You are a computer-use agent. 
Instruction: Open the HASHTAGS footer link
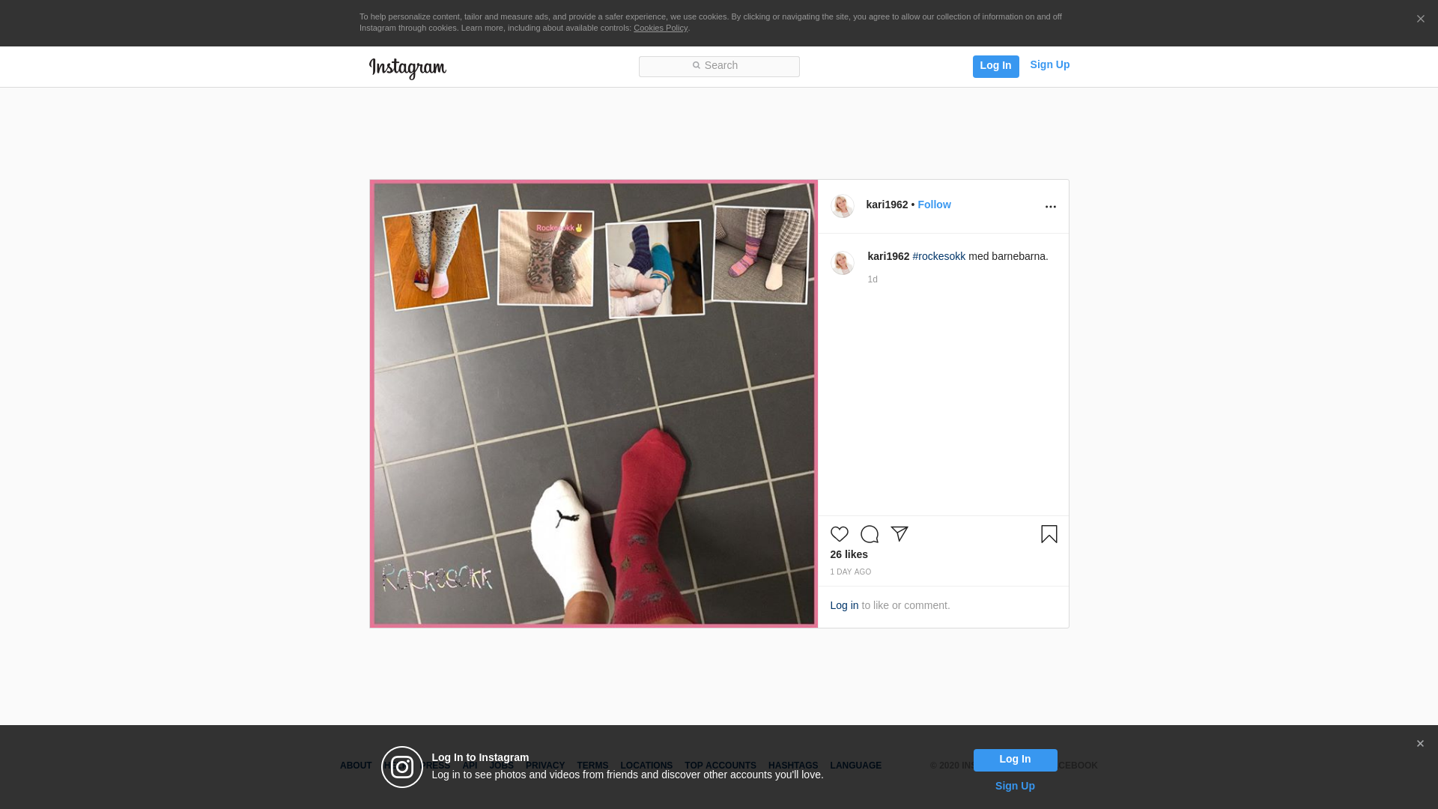792,766
